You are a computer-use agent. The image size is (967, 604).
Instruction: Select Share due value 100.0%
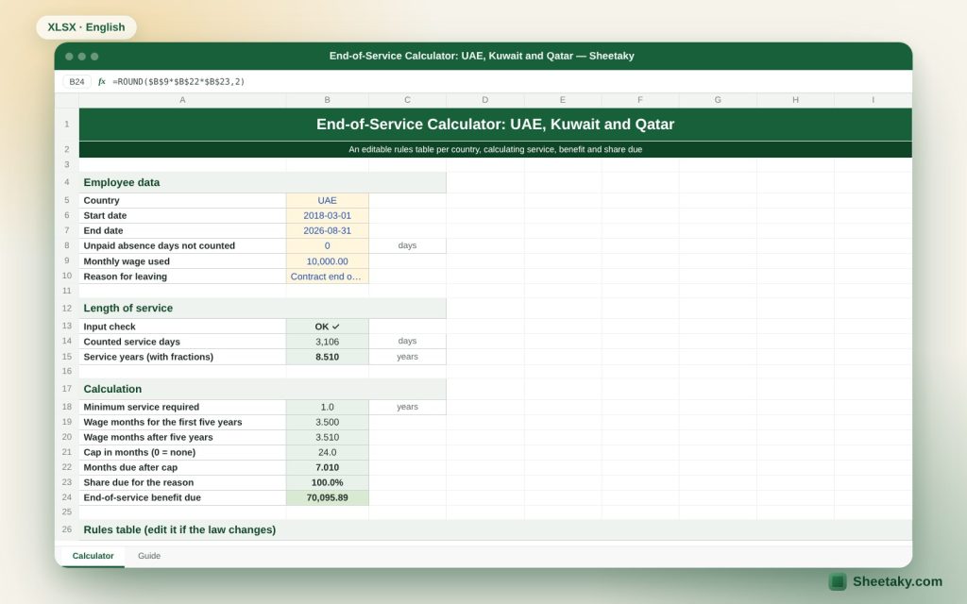click(328, 482)
